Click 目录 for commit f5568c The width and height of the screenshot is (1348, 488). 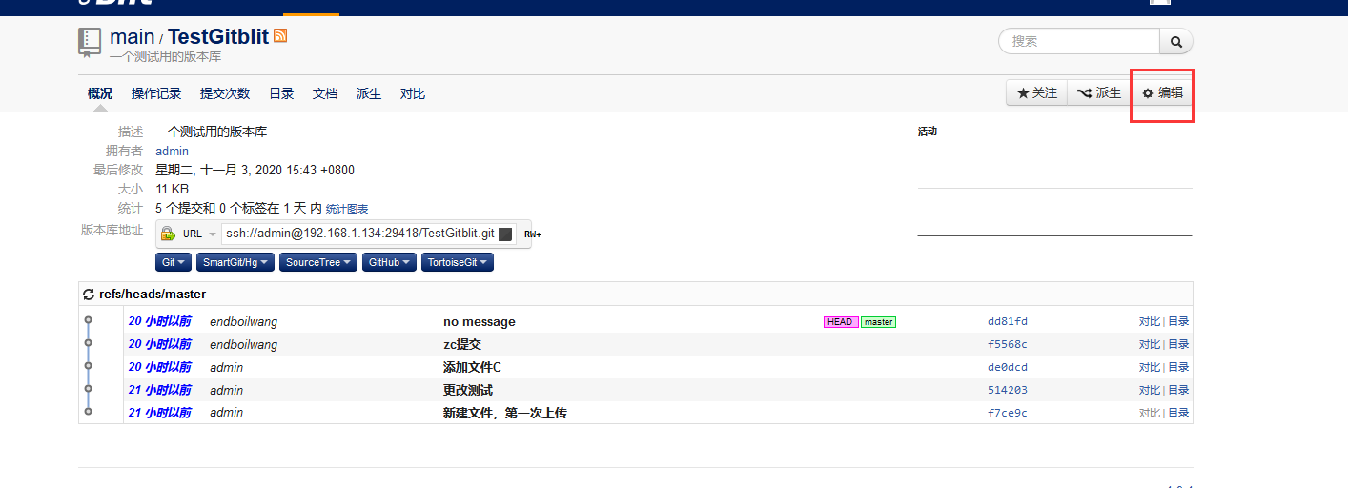click(1179, 344)
